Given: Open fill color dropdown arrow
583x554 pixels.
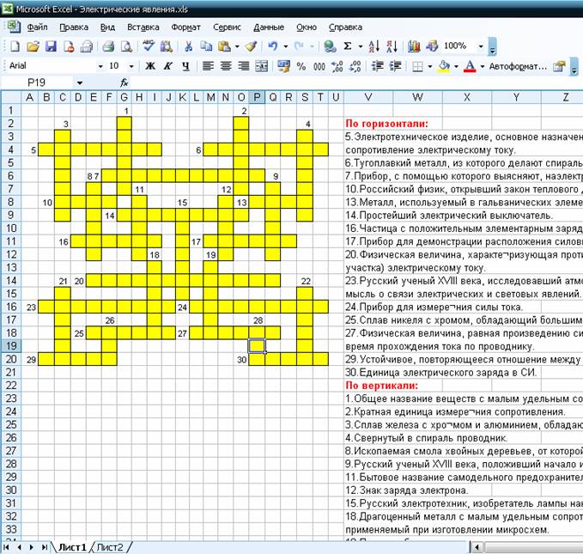Looking at the screenshot, I should coord(456,67).
